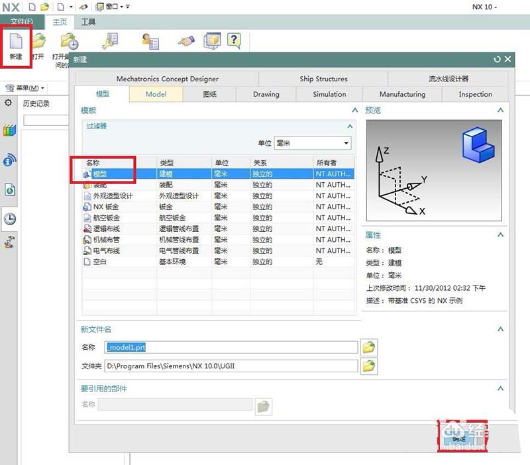
Task: Select the Inspection tab
Action: (475, 94)
